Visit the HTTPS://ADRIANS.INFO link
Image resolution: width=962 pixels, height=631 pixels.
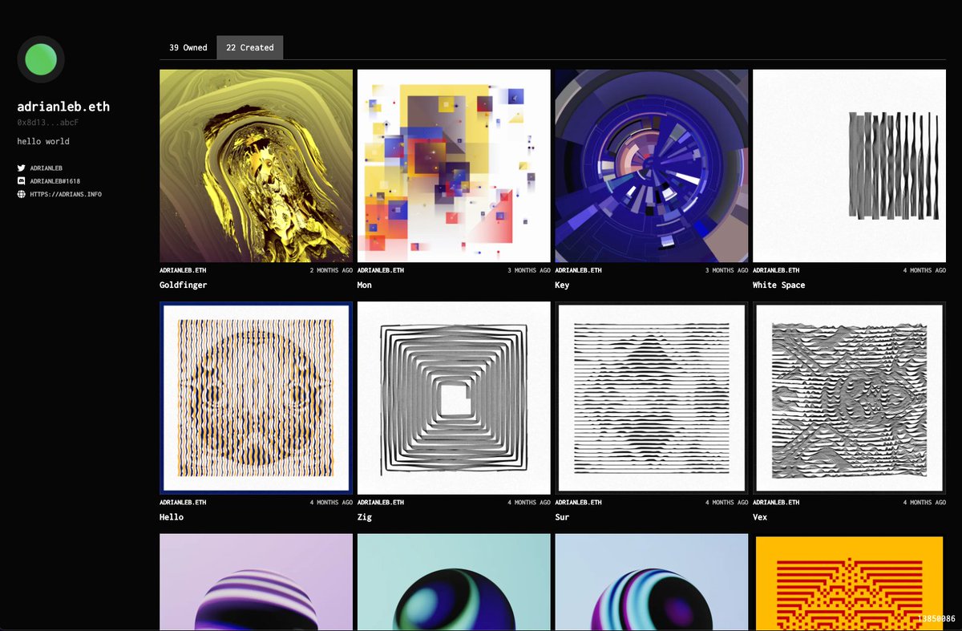(66, 194)
